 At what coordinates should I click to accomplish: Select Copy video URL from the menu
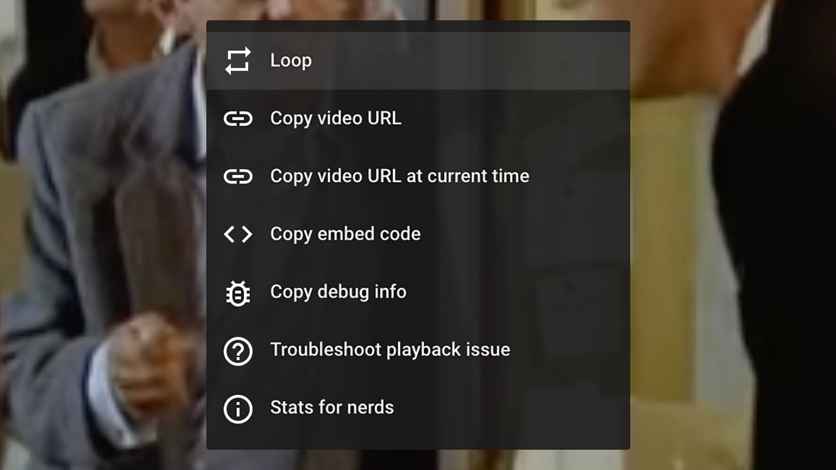335,118
